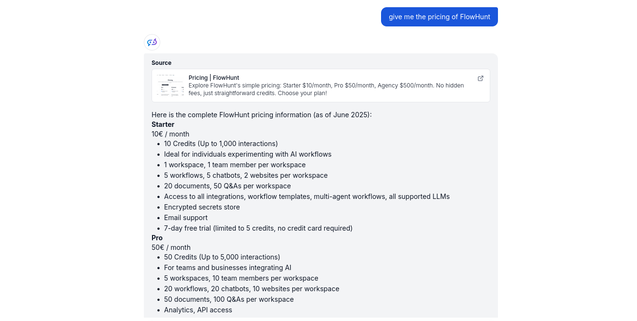The image size is (637, 321).
Task: Click the 50 Credits bullet under Pro
Action: (222, 257)
